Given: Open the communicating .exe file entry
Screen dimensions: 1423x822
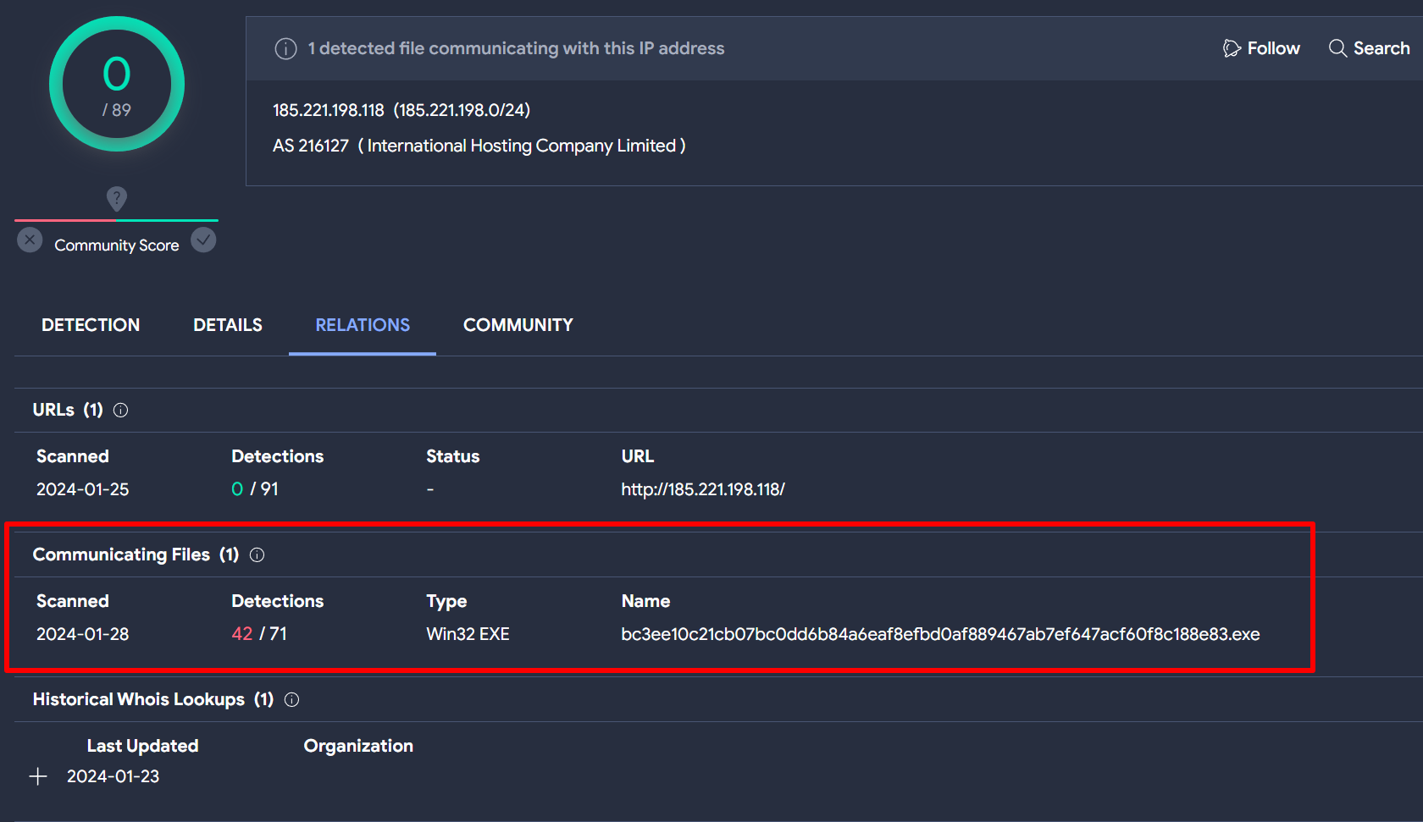Looking at the screenshot, I should [940, 634].
